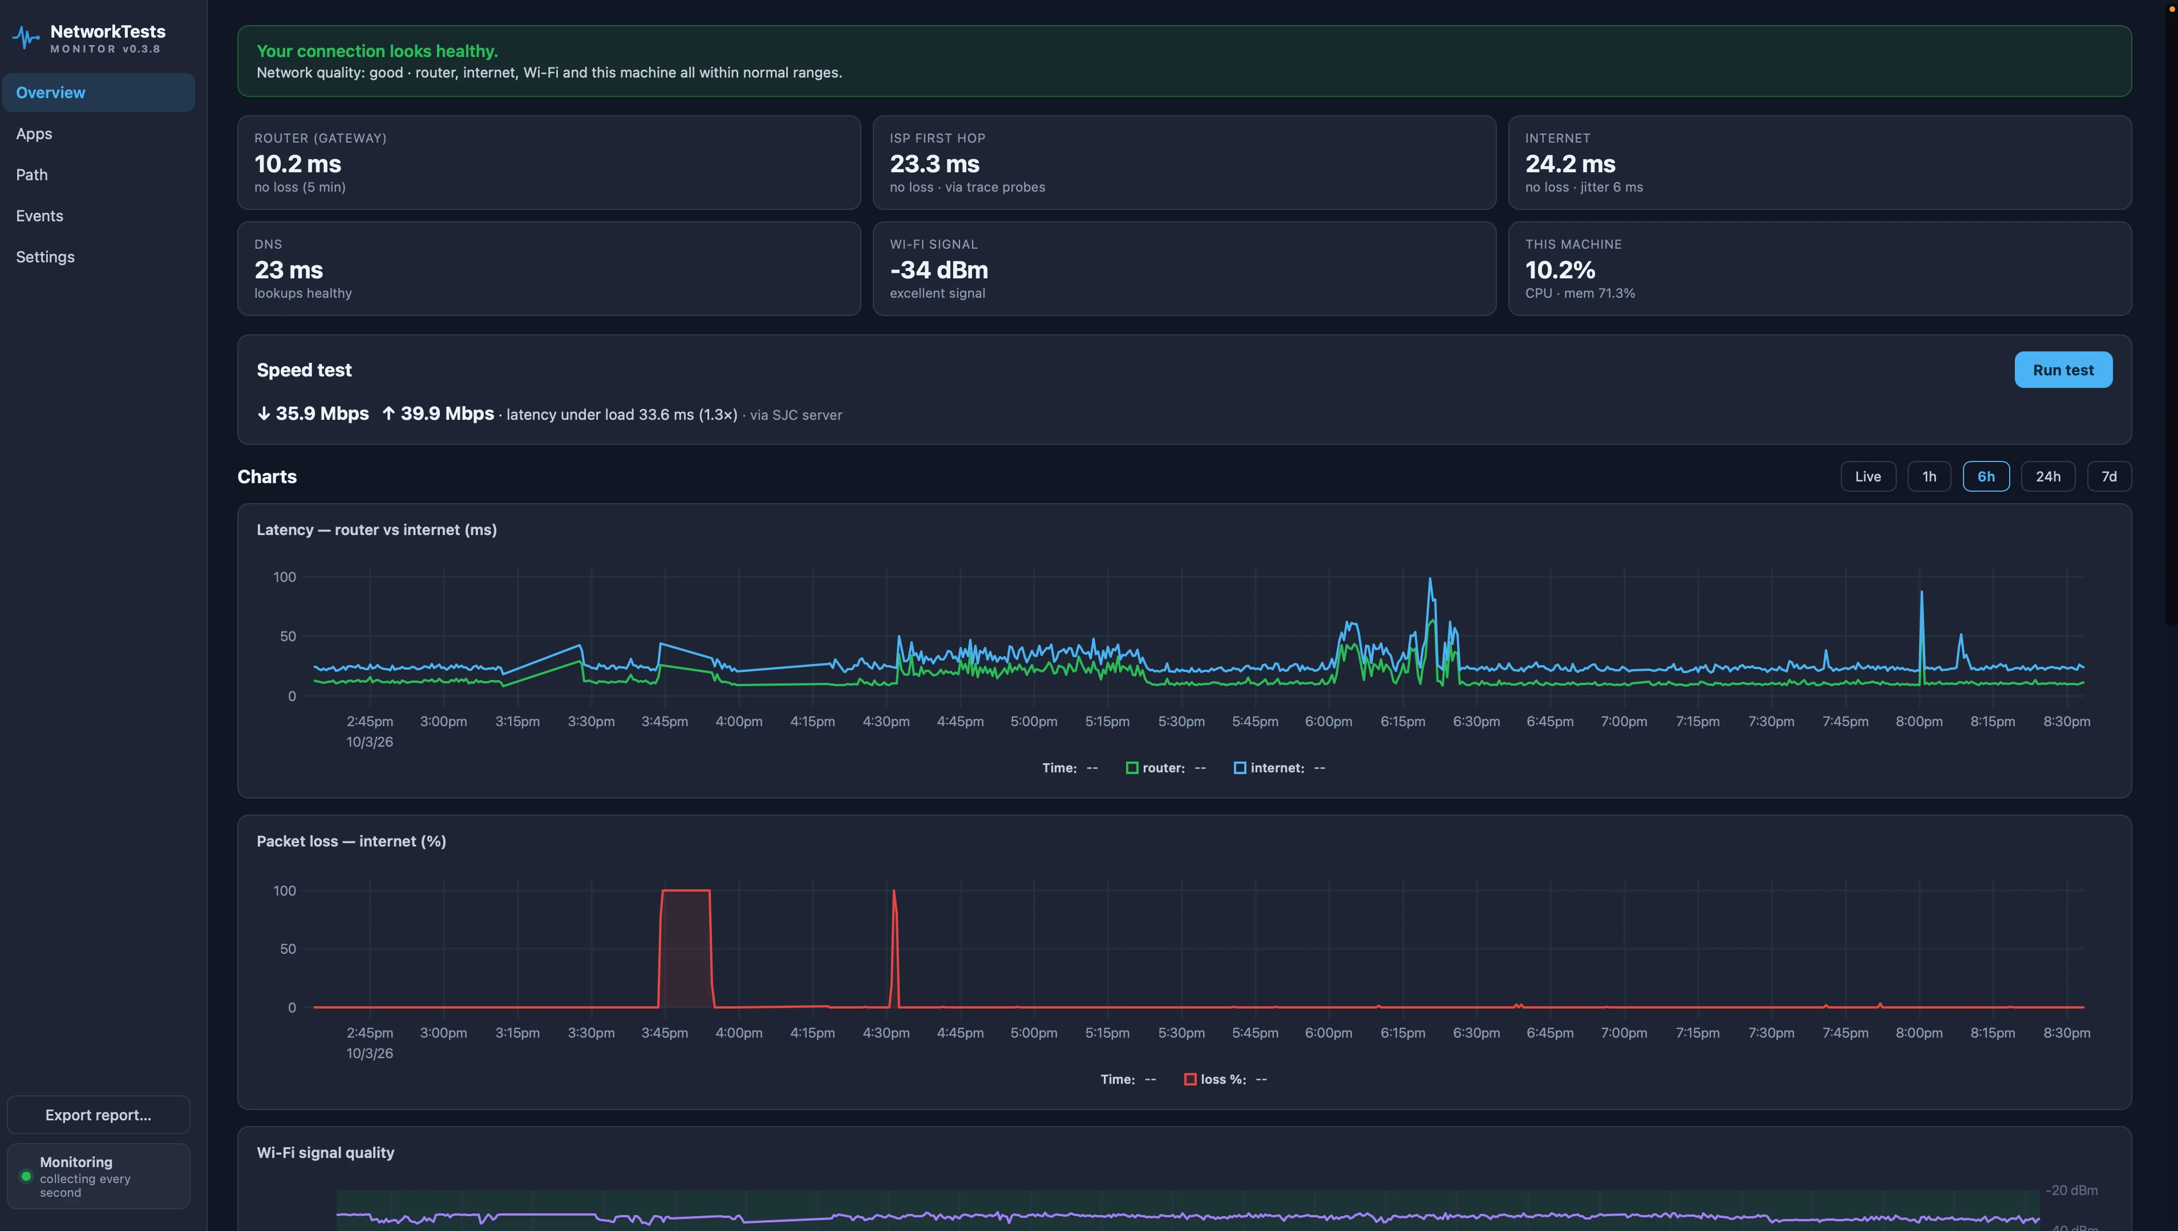
Task: Switch charts to Live range
Action: pos(1868,476)
